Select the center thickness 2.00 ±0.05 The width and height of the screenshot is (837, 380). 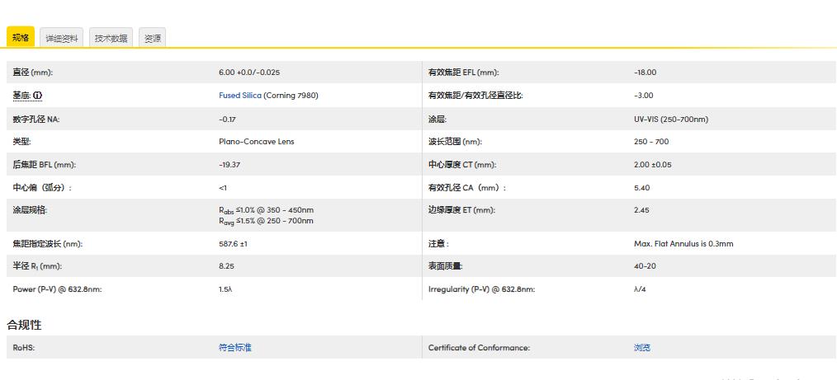pos(652,165)
